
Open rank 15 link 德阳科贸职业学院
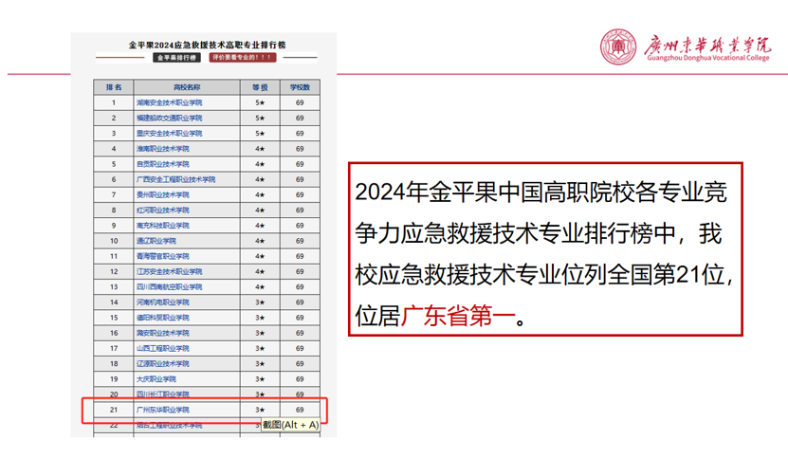(163, 318)
